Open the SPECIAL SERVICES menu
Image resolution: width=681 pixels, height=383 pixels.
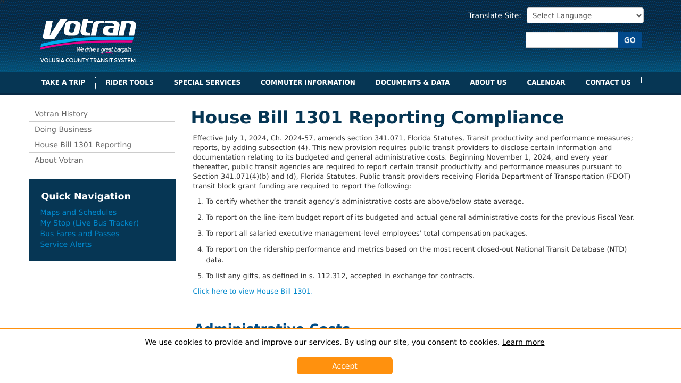click(x=207, y=82)
